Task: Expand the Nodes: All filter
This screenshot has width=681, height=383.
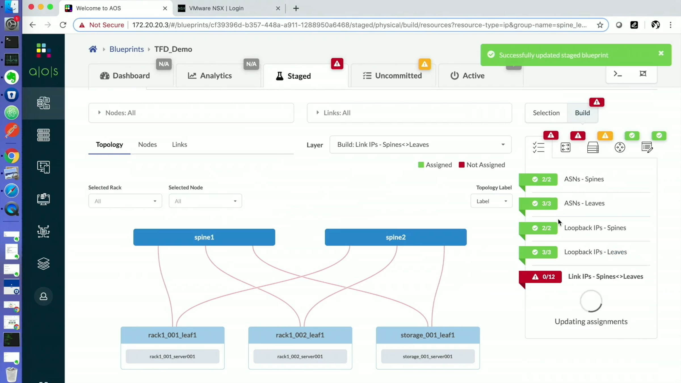Action: 120,113
